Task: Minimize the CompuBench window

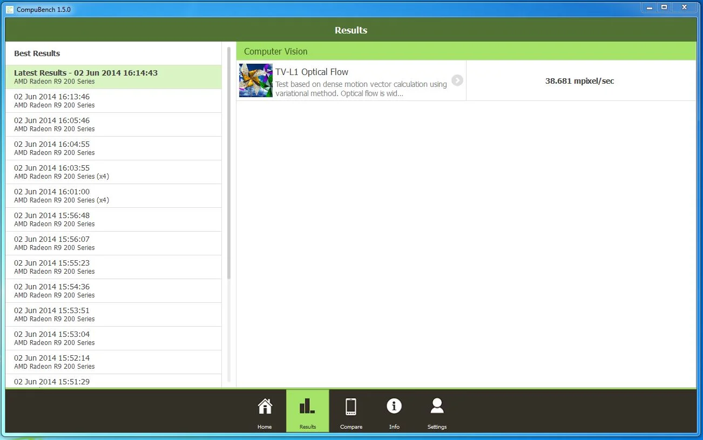Action: tap(650, 7)
